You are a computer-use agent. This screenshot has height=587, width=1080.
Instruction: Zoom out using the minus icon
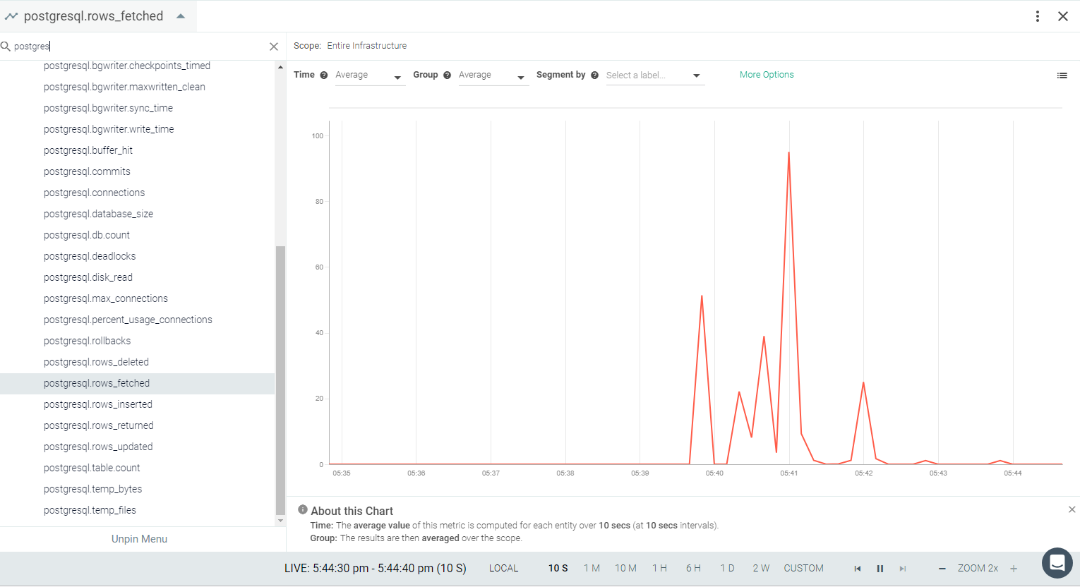point(942,569)
